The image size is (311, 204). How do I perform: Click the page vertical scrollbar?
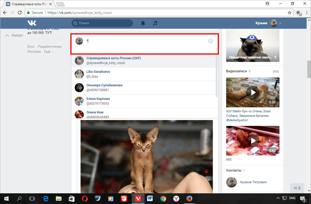(309, 69)
